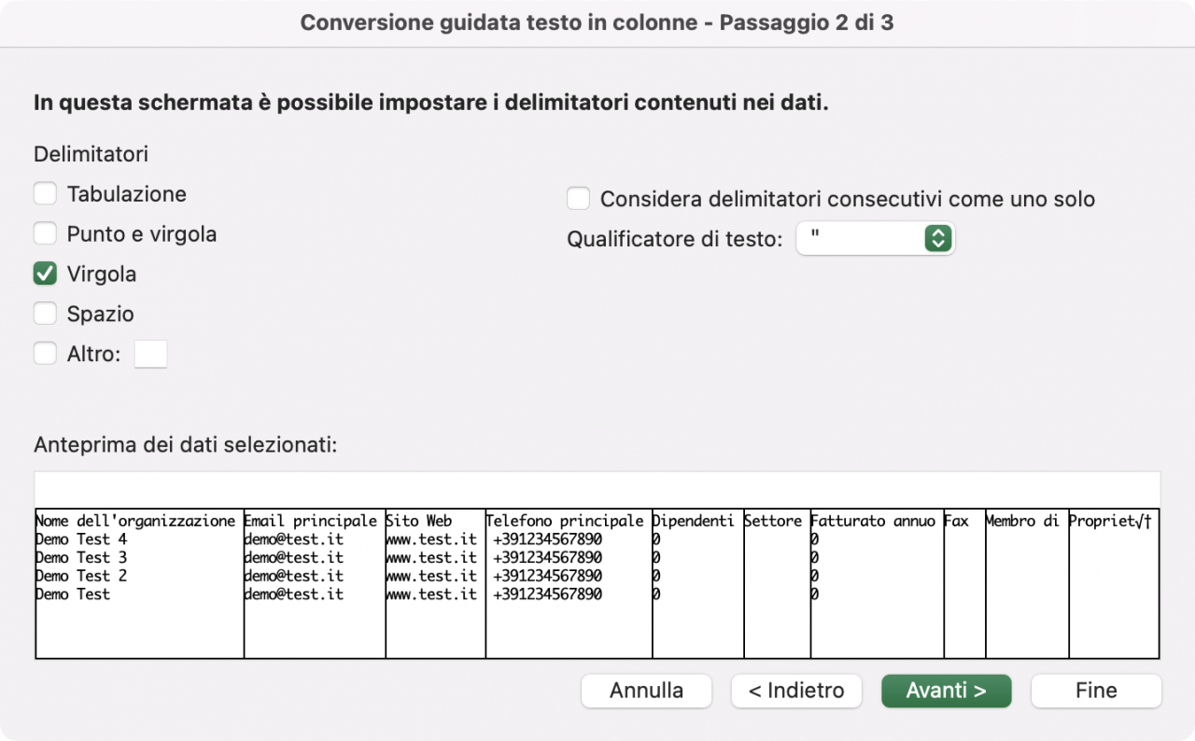The width and height of the screenshot is (1195, 741).
Task: Enable the Spazio delimiter checkbox
Action: pyautogui.click(x=45, y=314)
